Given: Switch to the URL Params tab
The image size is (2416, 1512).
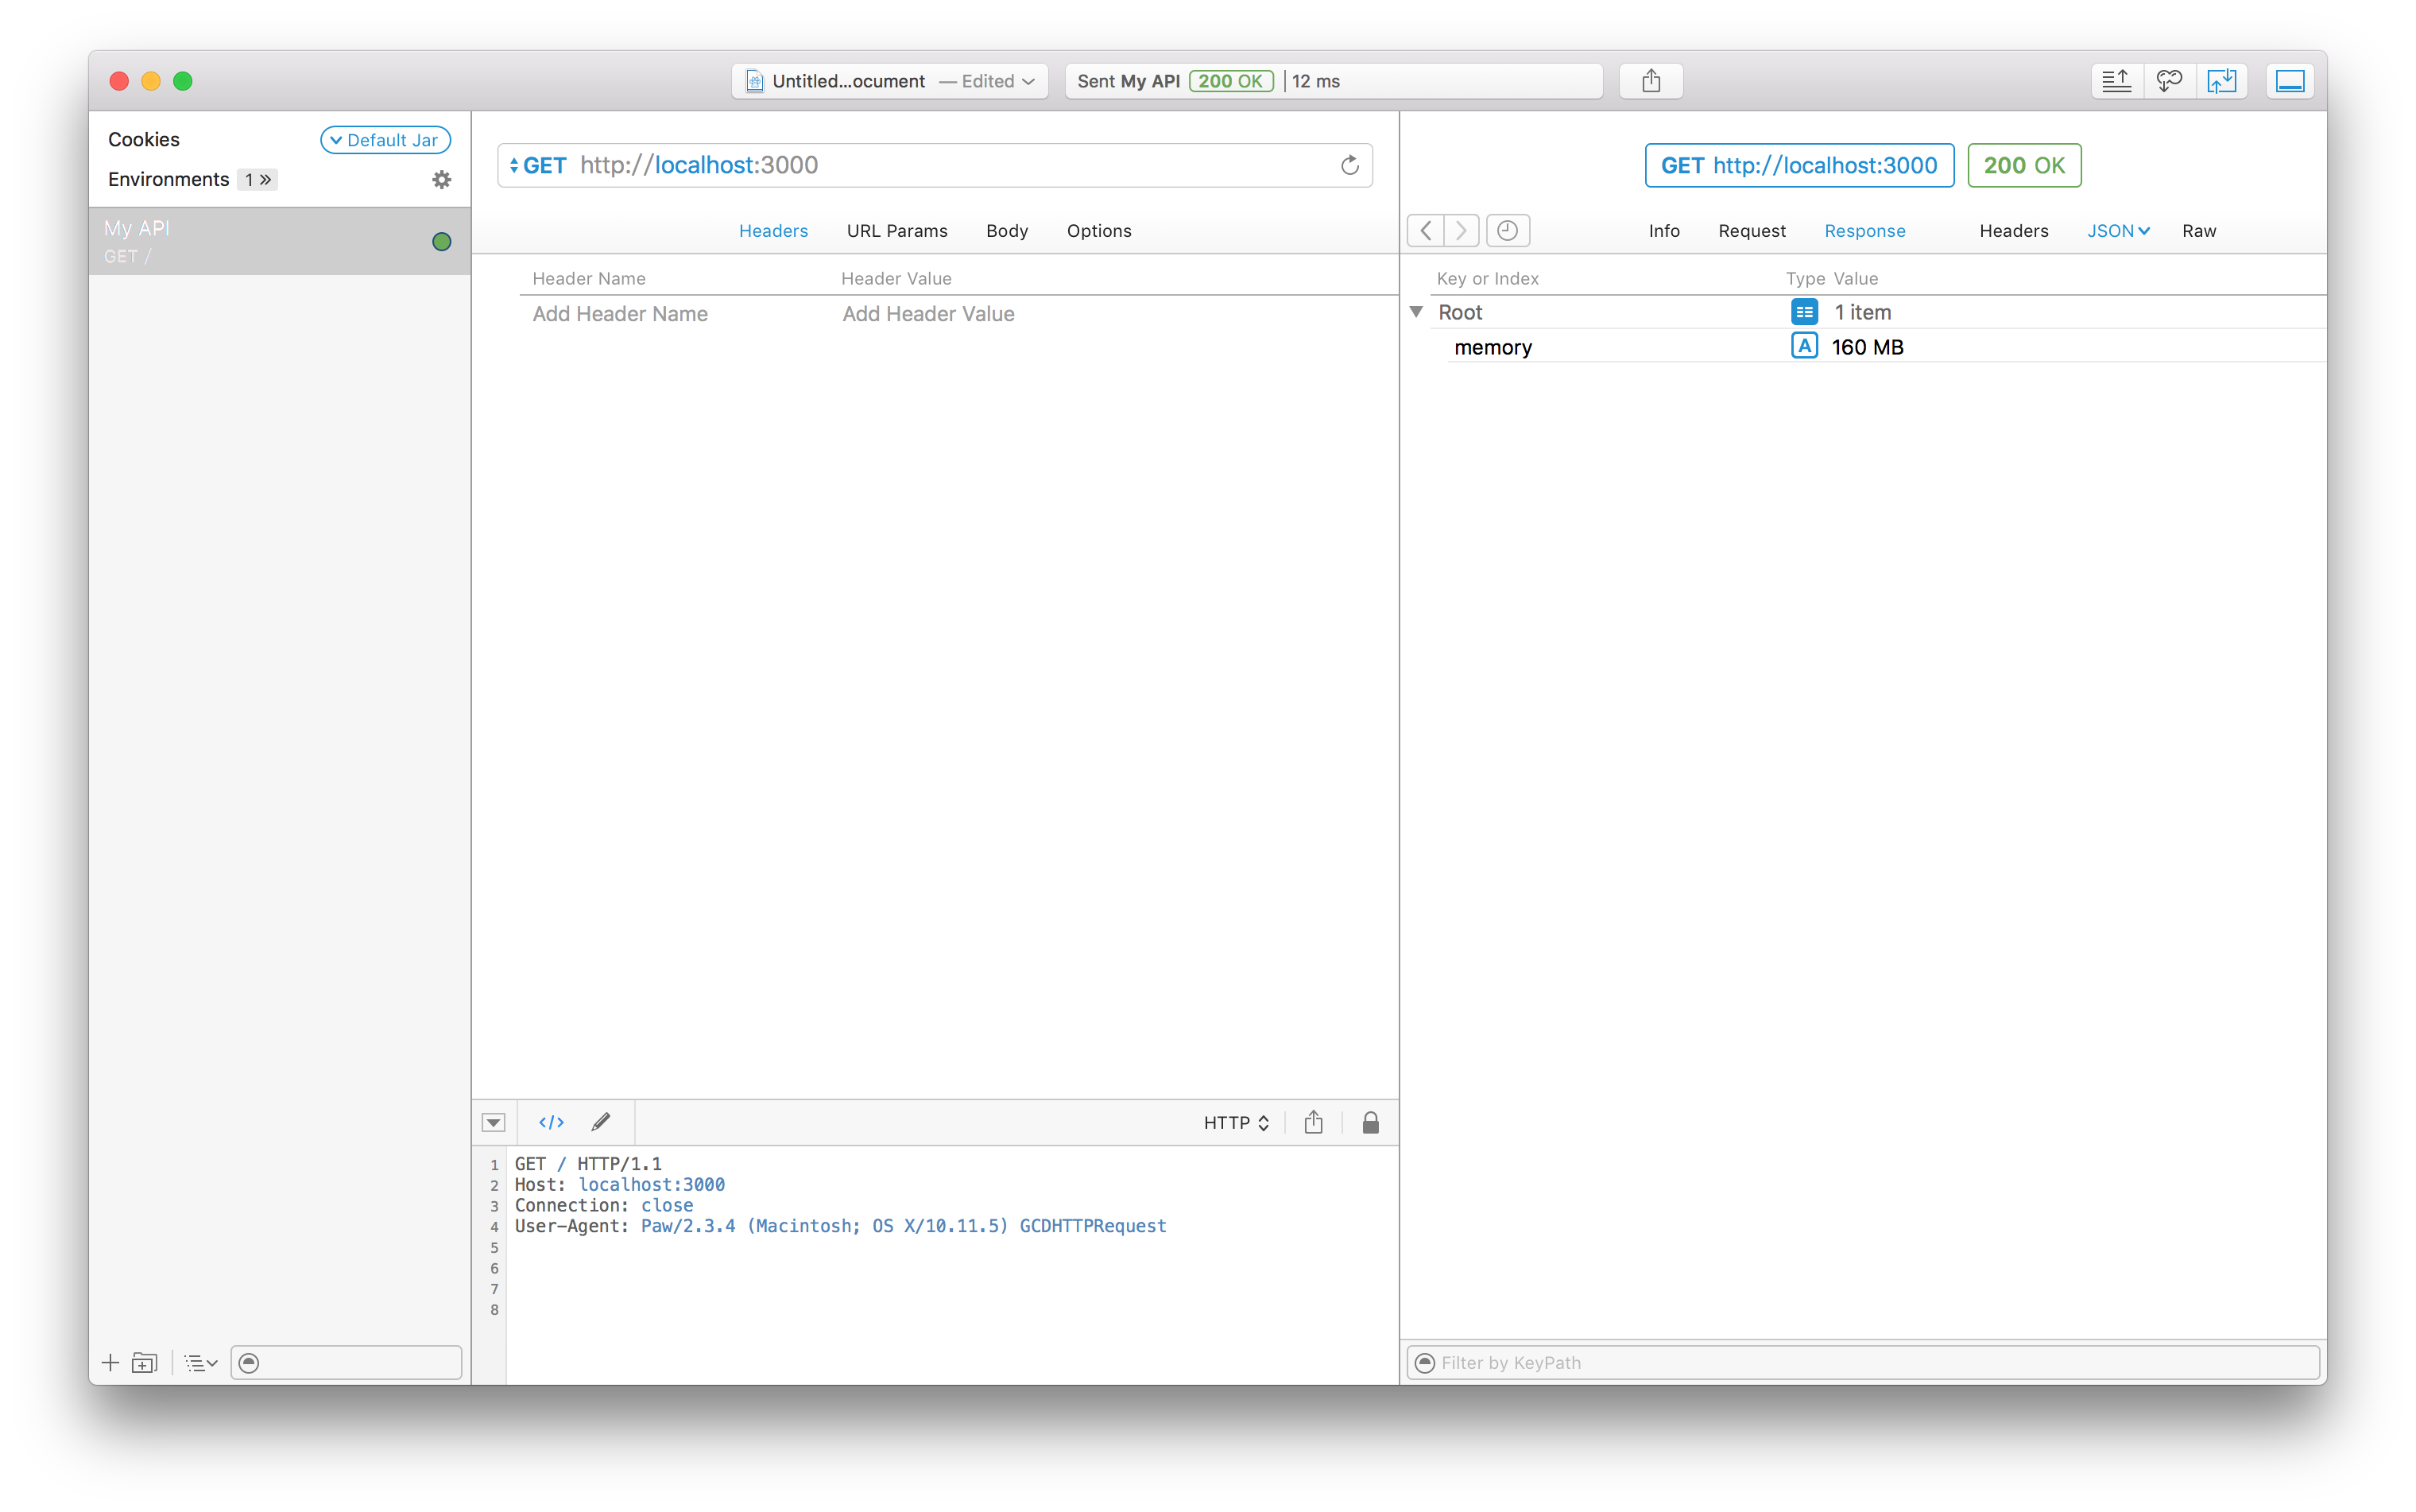Looking at the screenshot, I should pos(896,231).
